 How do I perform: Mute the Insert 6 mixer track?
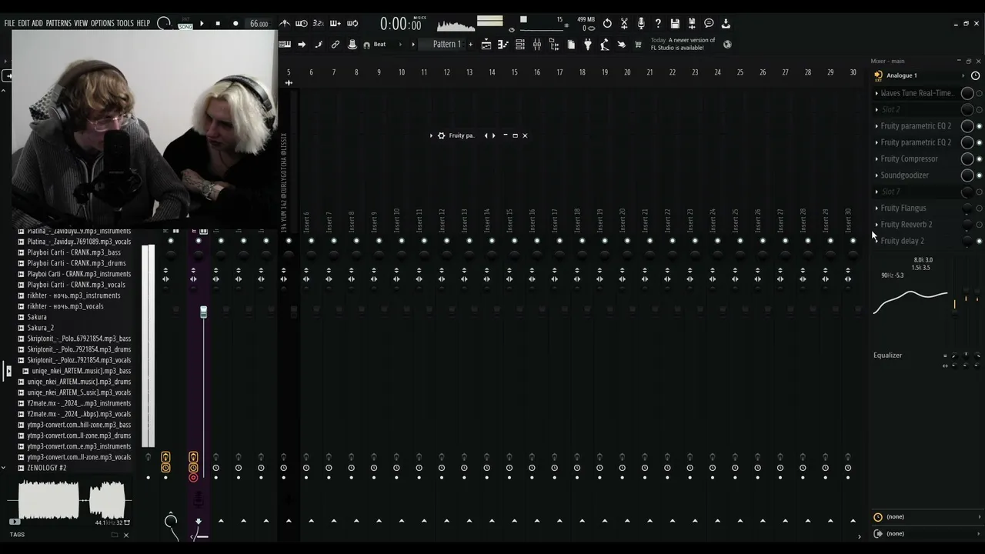point(311,241)
